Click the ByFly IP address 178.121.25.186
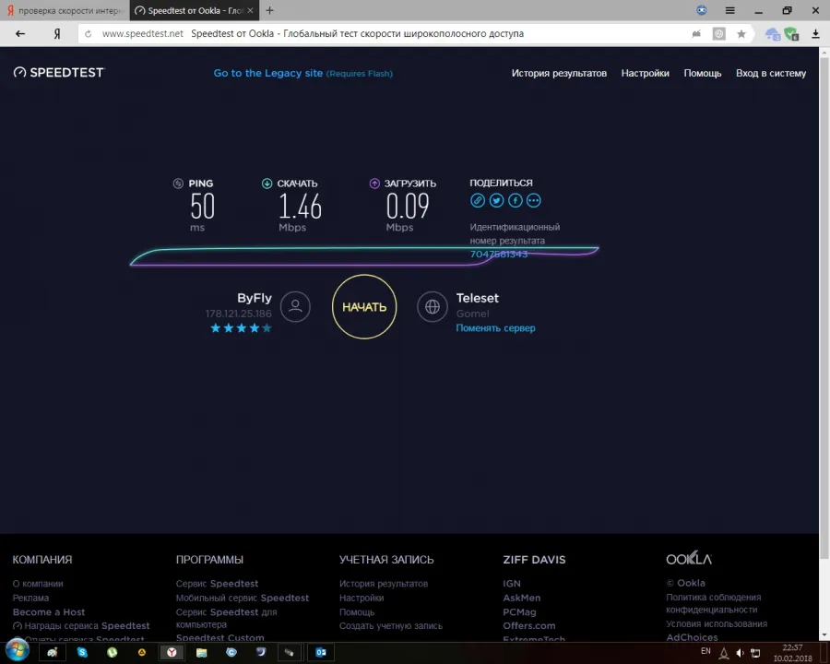The image size is (830, 664). [238, 314]
